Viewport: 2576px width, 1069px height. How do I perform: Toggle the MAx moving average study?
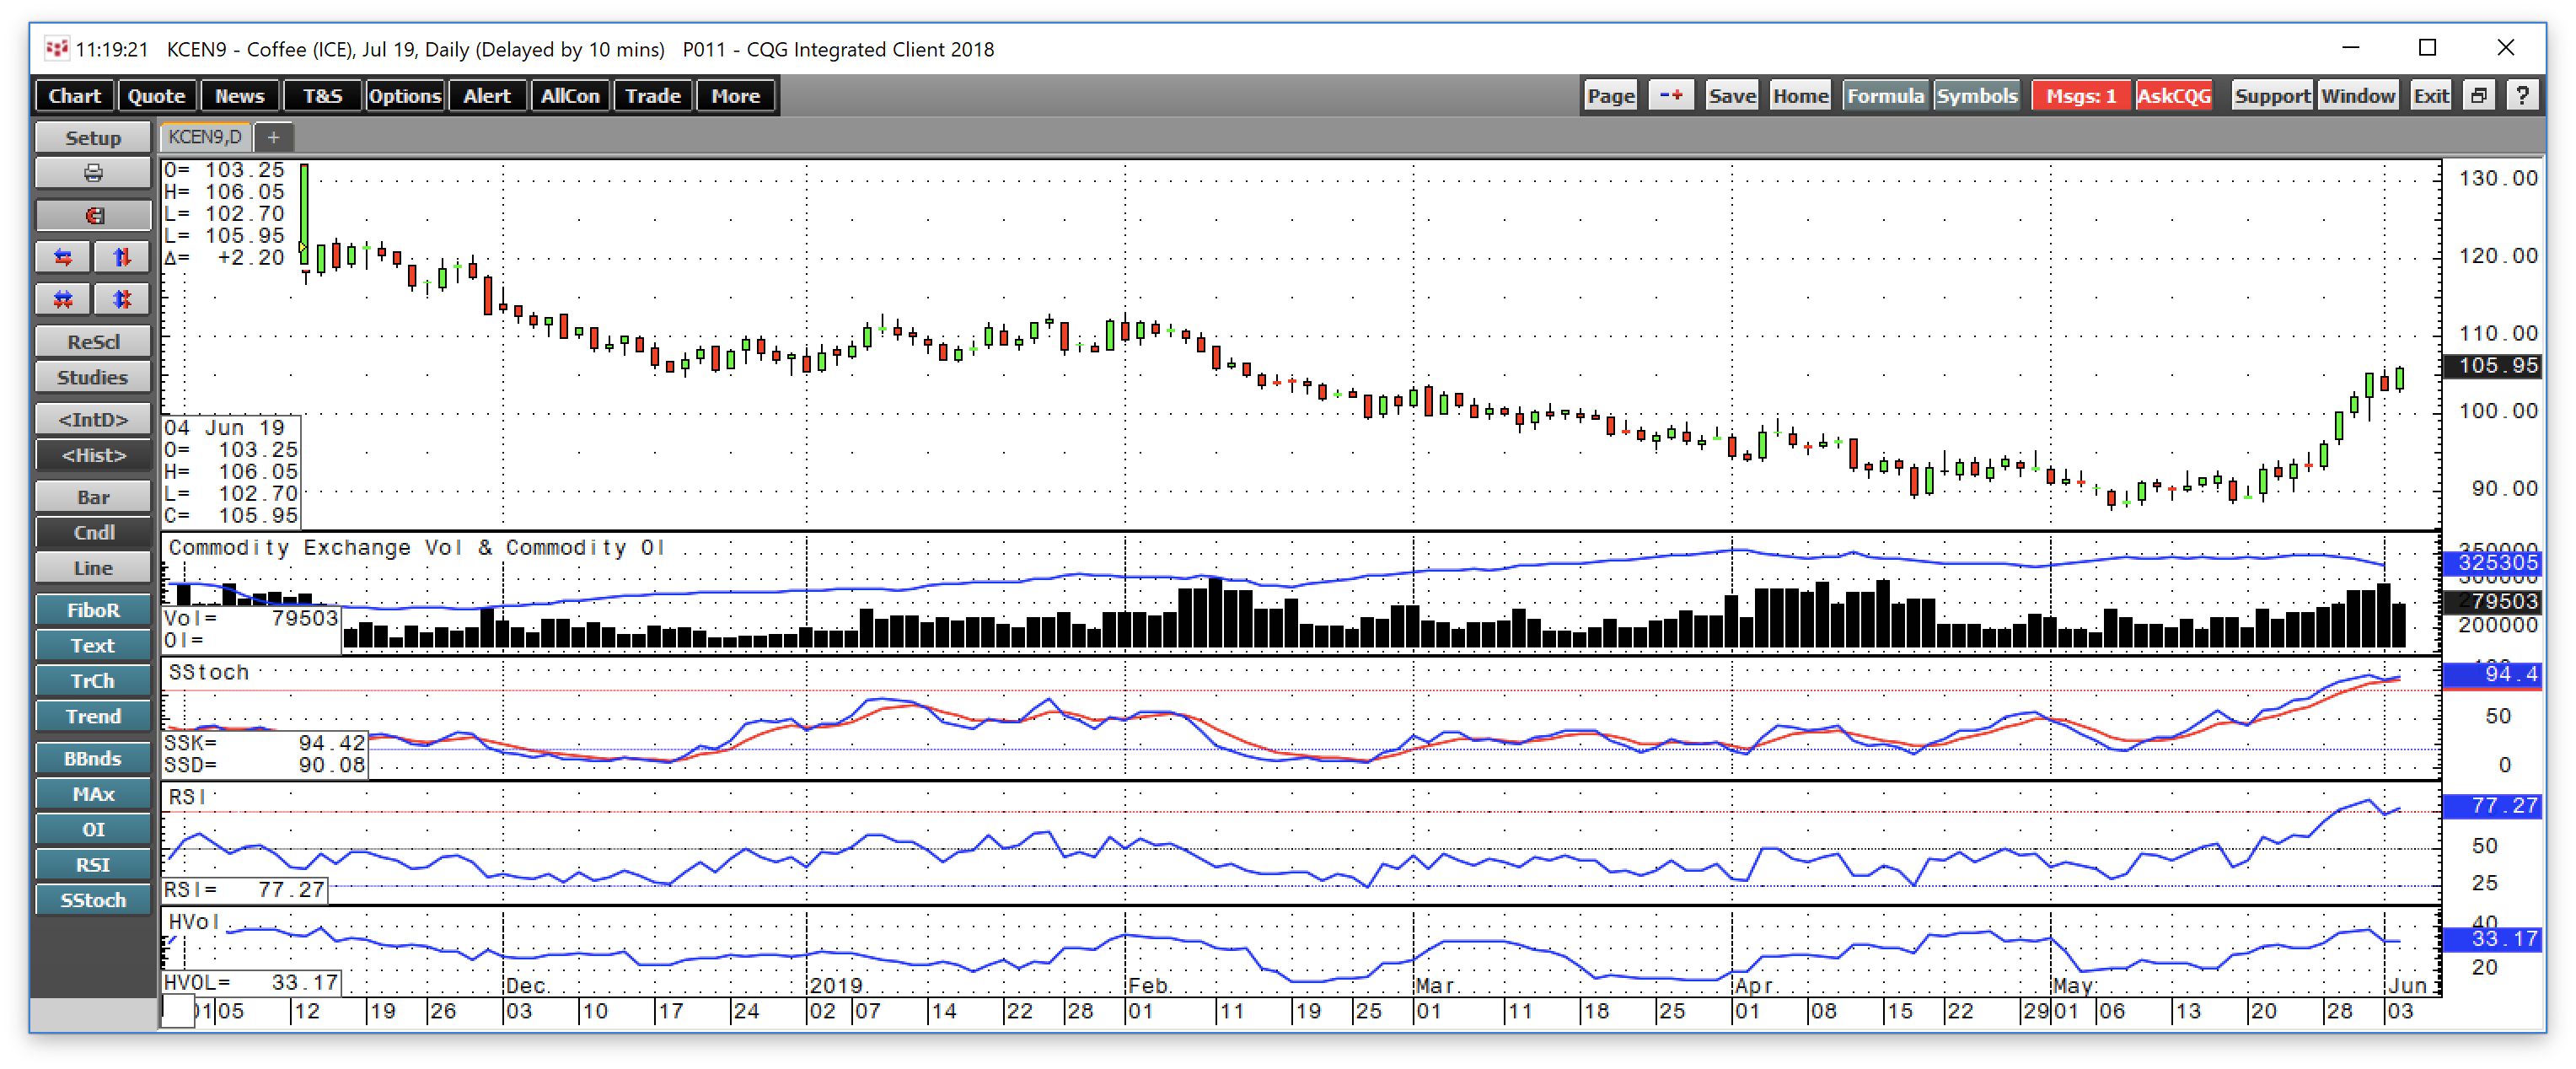click(93, 794)
